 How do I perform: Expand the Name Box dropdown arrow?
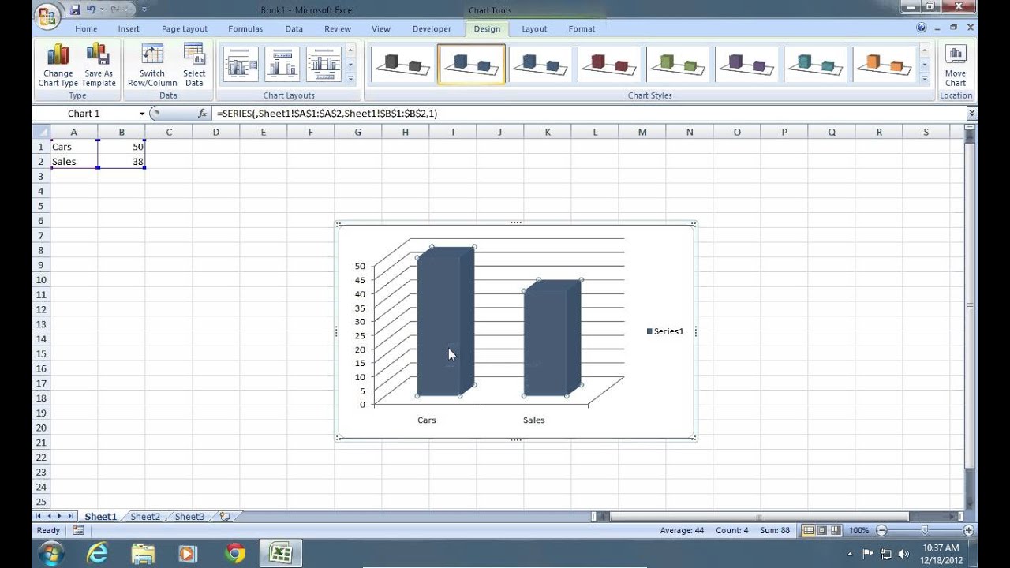(x=142, y=114)
